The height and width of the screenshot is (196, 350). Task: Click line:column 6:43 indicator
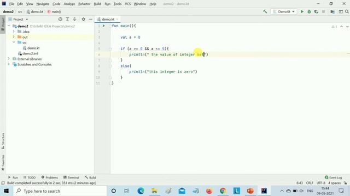[x=300, y=183]
